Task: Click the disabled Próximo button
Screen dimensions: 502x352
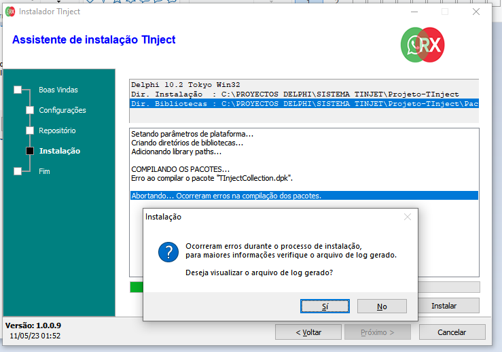Action: (378, 332)
